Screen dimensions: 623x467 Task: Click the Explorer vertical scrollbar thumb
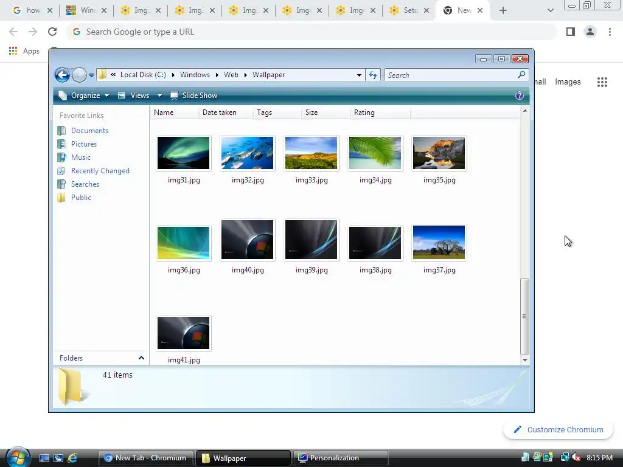[x=525, y=316]
